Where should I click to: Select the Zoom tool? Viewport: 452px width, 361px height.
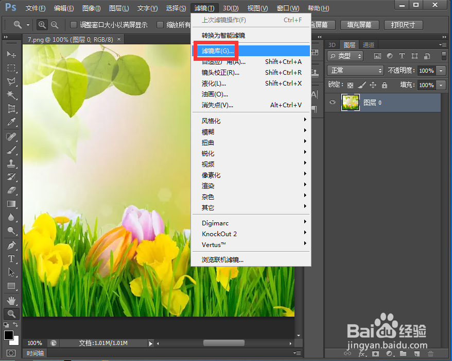[x=11, y=313]
